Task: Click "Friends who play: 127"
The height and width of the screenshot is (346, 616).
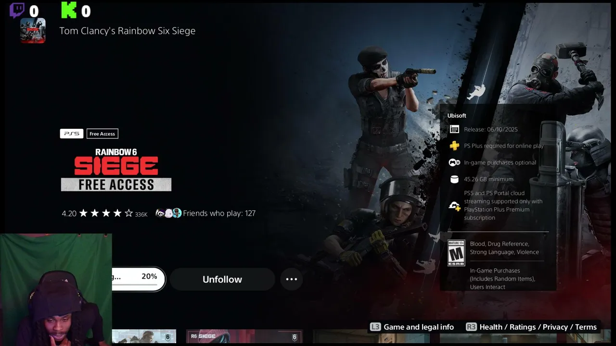Action: [219, 213]
